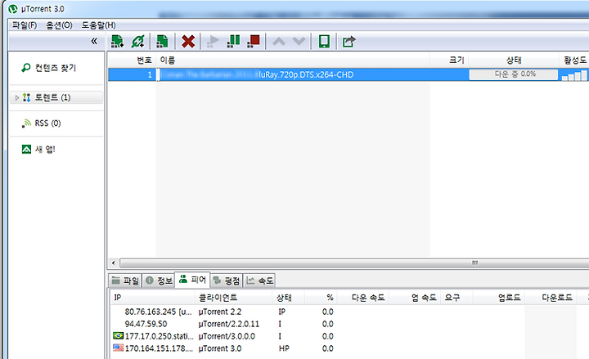Click the horizontal scrollbar thumb
The image size is (589, 359).
(x=354, y=263)
